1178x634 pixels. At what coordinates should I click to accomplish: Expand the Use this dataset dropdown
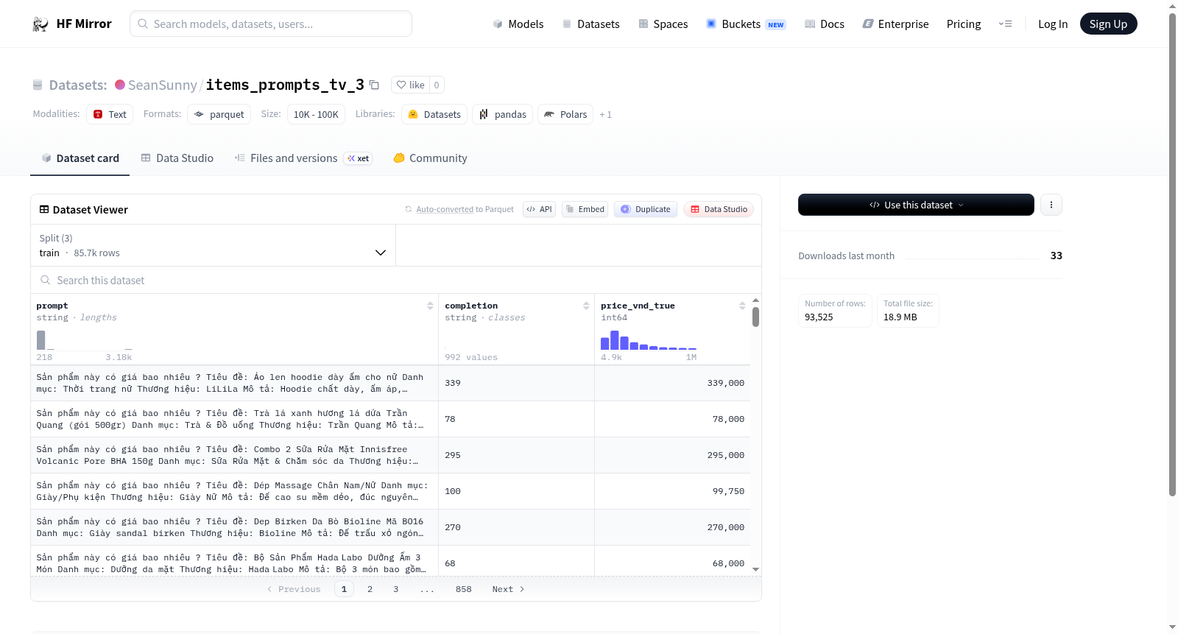[x=916, y=205]
